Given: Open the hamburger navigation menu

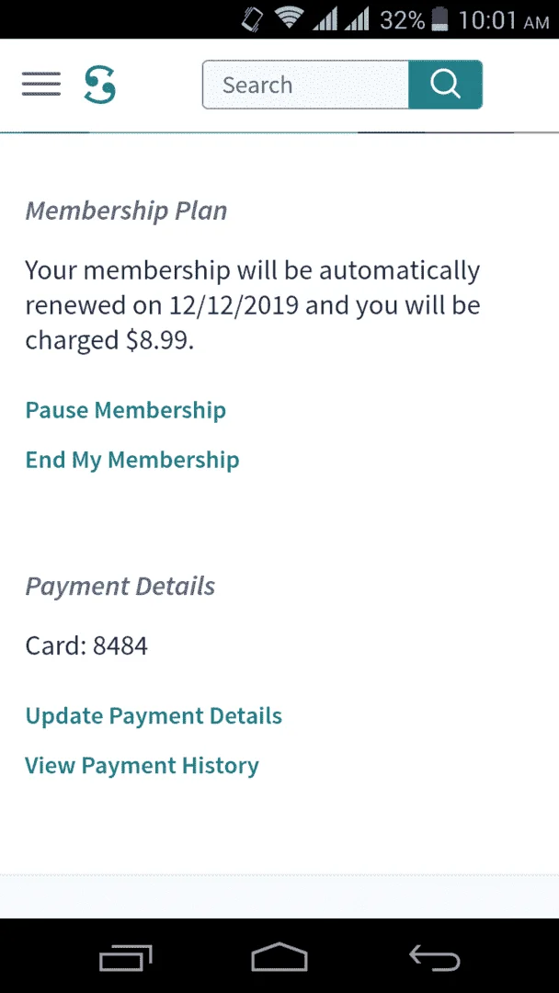Looking at the screenshot, I should click(41, 85).
